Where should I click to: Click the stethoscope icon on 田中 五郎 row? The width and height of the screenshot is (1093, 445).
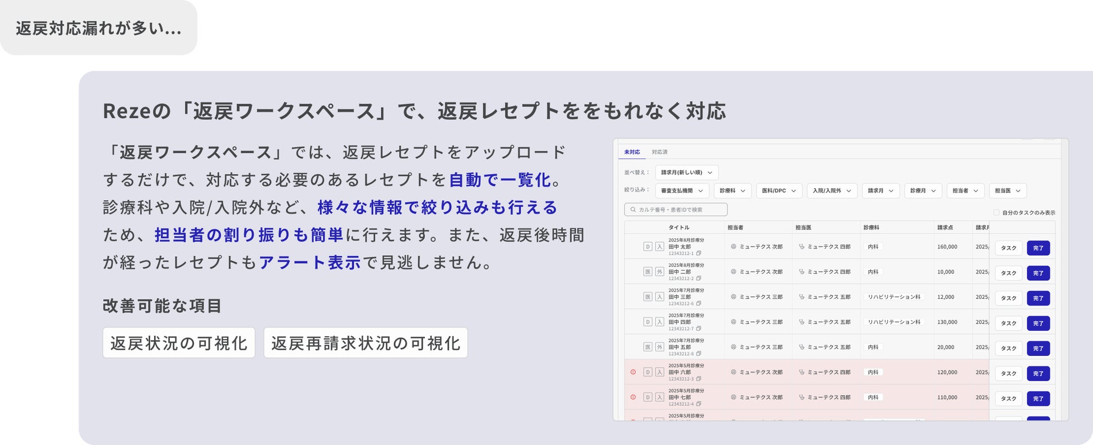point(802,347)
